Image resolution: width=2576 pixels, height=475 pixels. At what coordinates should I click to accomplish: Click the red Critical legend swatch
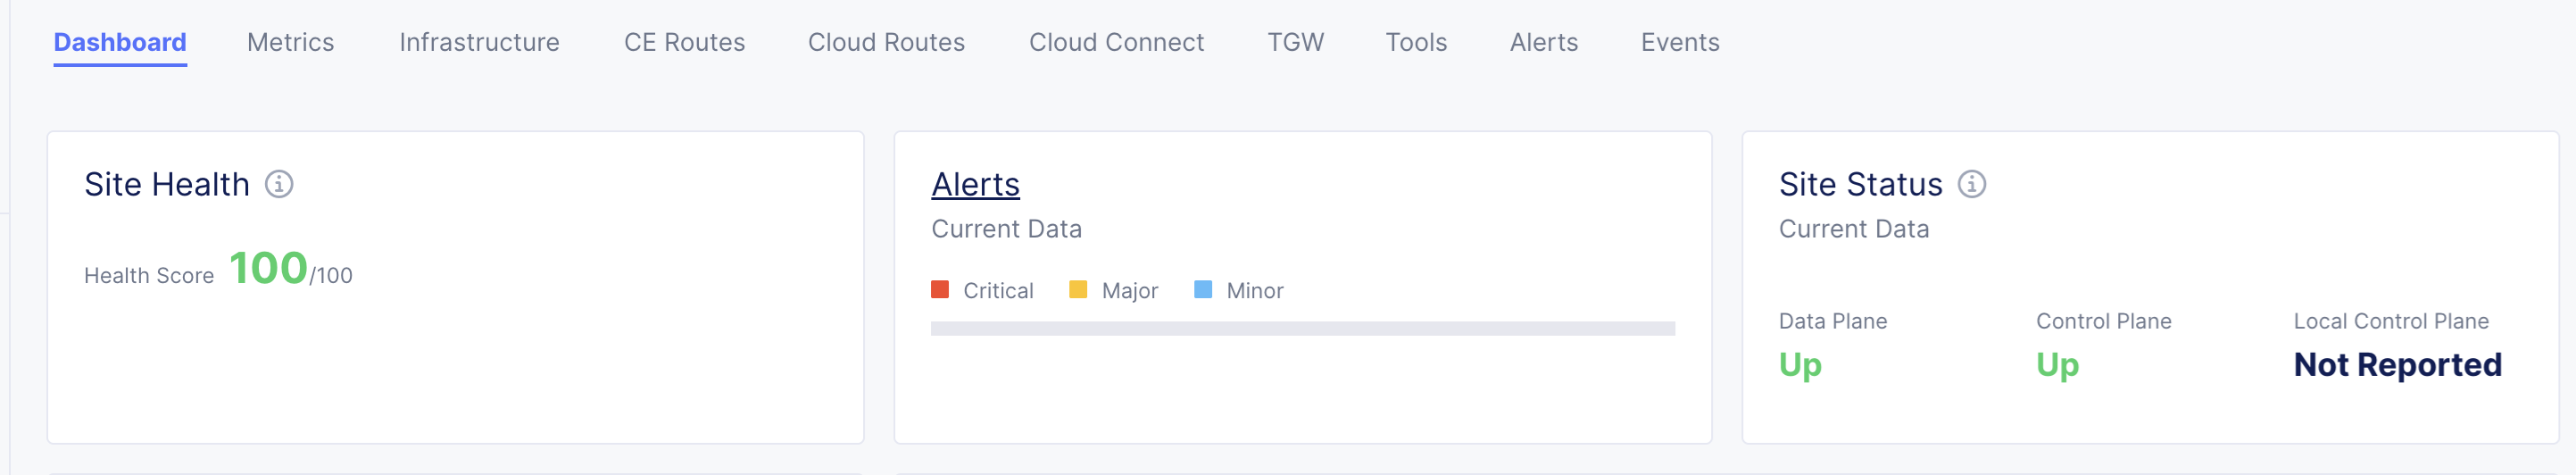point(940,289)
